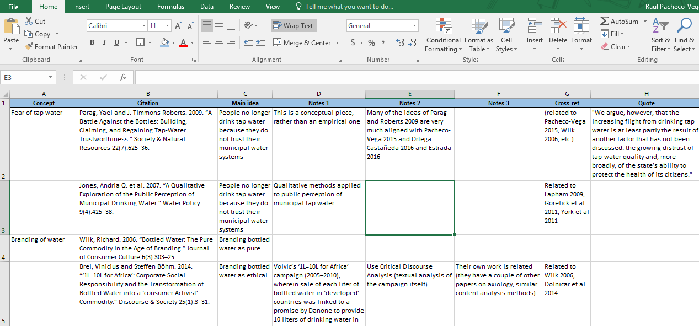The image size is (699, 326).
Task: Open the Review tab
Action: 239,7
